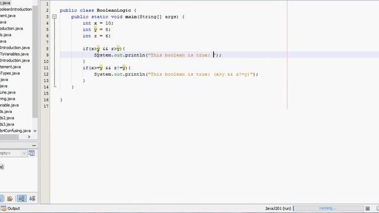
Task: Select the riable.java file in tree
Action: pyautogui.click(x=9, y=105)
